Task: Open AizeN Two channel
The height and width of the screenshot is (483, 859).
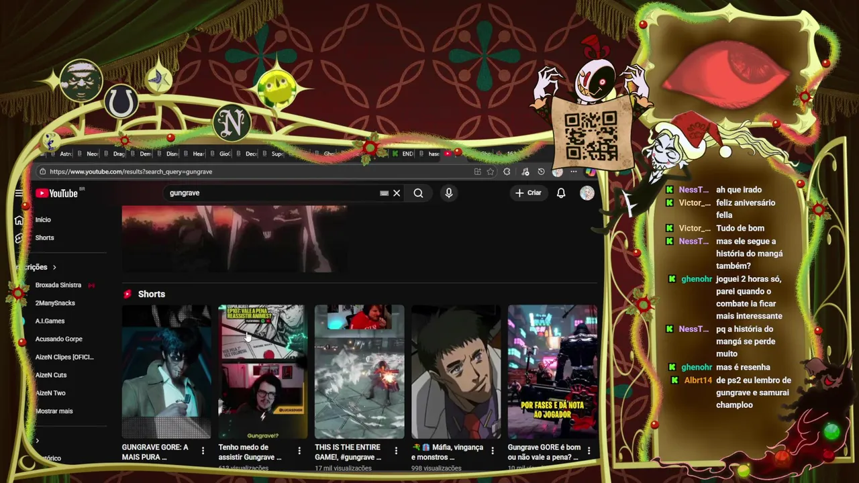Action: click(x=50, y=393)
